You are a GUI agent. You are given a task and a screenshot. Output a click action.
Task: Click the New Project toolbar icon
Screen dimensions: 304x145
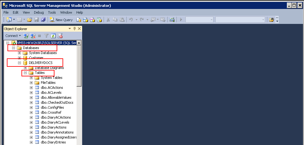point(9,20)
